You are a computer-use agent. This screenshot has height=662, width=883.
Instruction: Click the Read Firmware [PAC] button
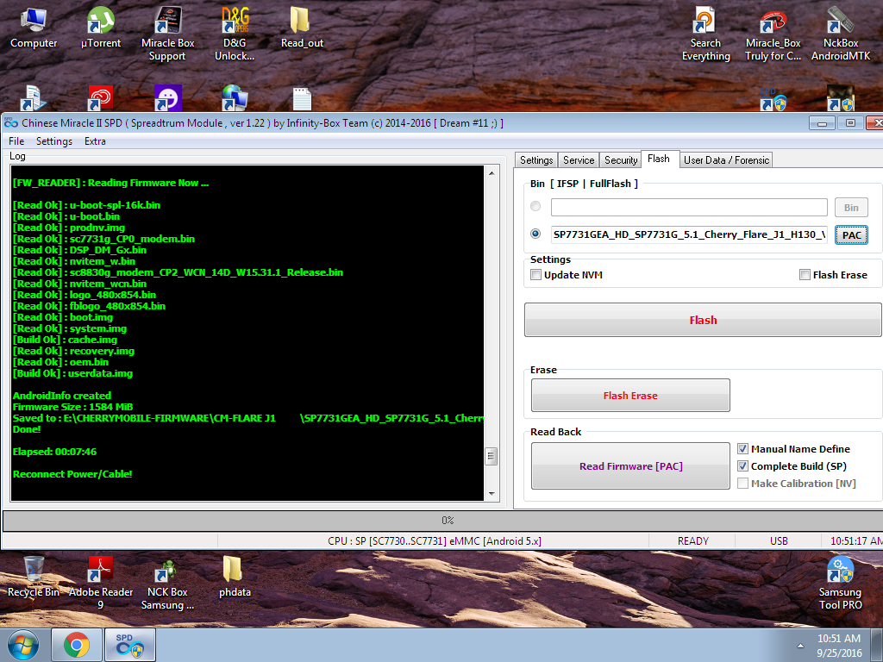pyautogui.click(x=630, y=466)
